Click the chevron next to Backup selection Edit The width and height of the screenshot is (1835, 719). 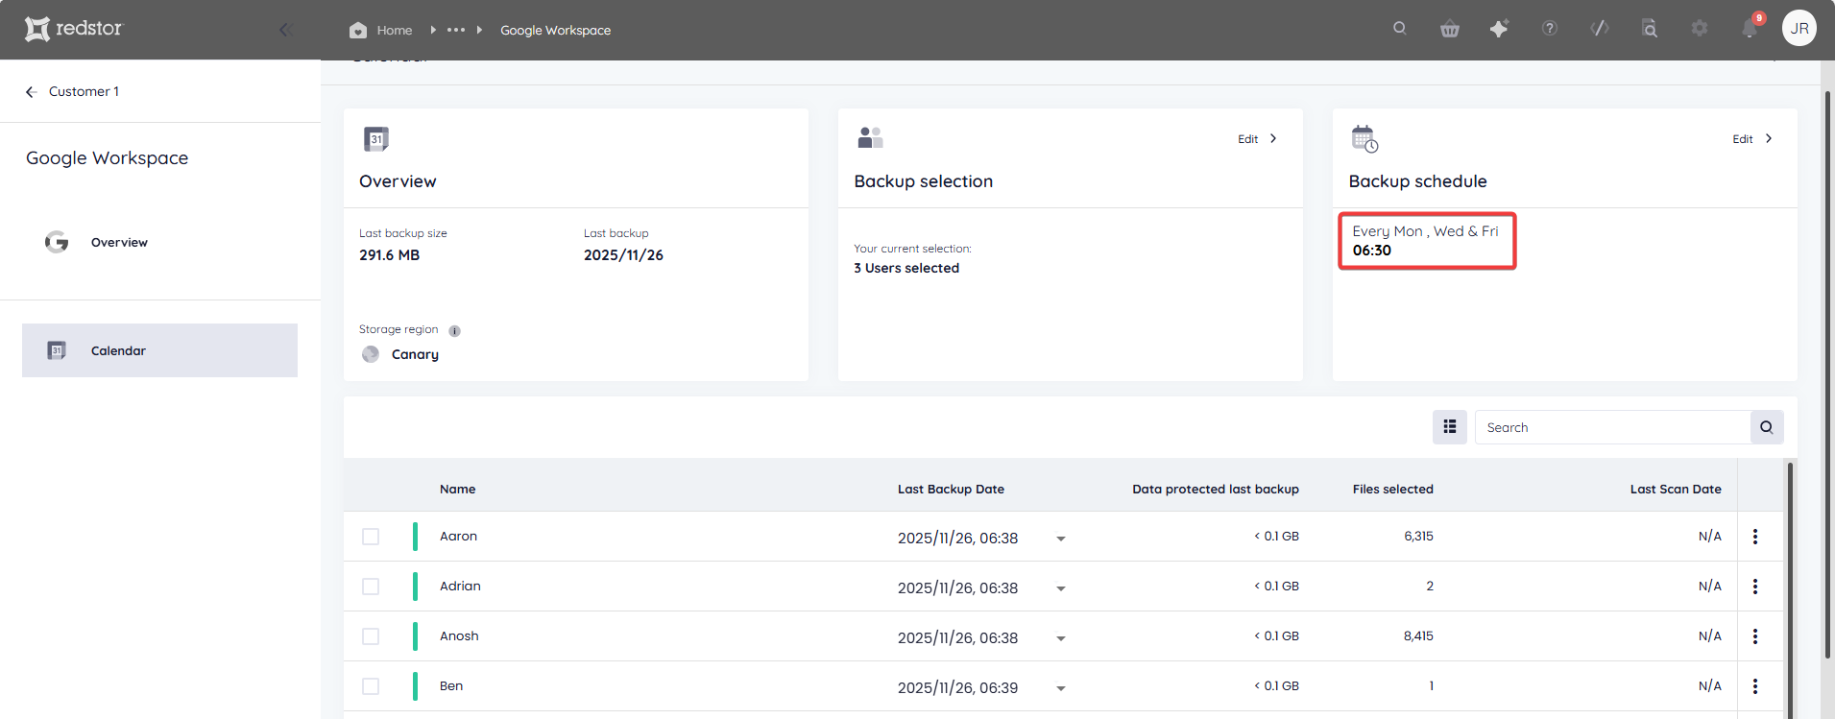pos(1273,138)
